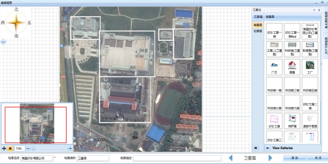Click the 保存 save button
Image resolution: width=328 pixels, height=164 pixels.
[294, 158]
